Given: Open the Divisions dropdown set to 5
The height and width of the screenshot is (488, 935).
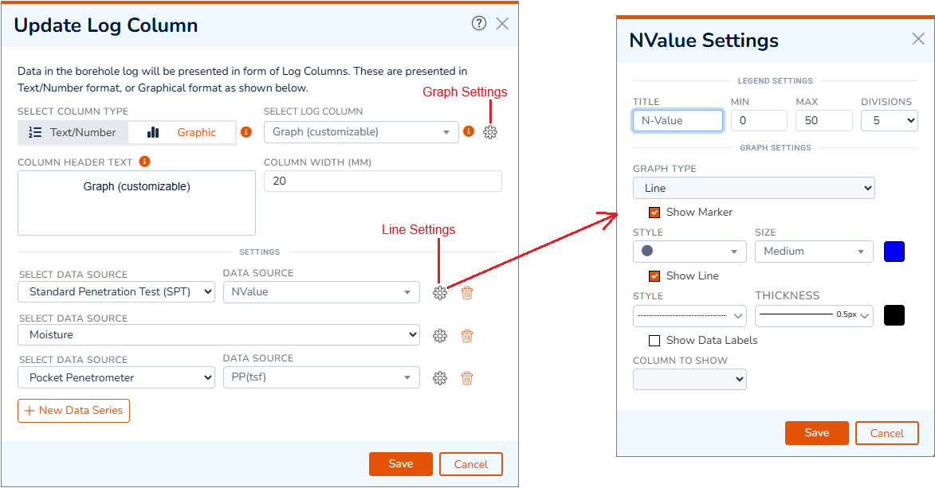Looking at the screenshot, I should coord(889,120).
